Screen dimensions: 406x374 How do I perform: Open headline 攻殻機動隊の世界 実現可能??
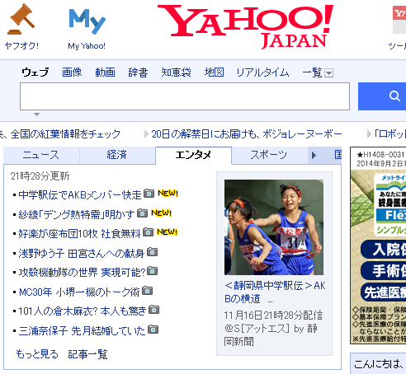pos(82,273)
